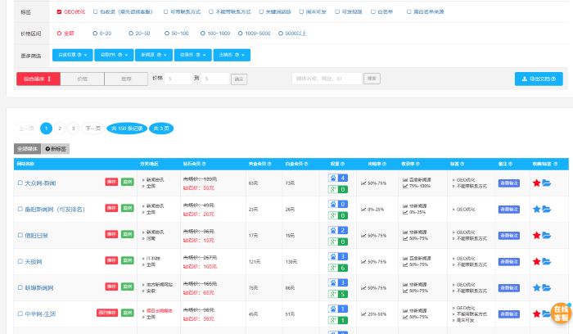
Task: Expand first blue dropdown in 更多筛选 row
Action: point(72,55)
